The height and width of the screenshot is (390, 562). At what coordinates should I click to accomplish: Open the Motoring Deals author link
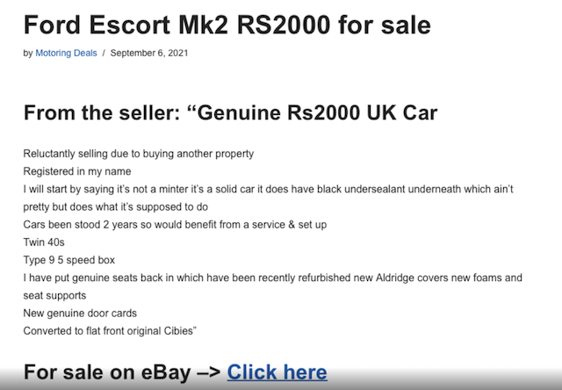click(x=66, y=53)
